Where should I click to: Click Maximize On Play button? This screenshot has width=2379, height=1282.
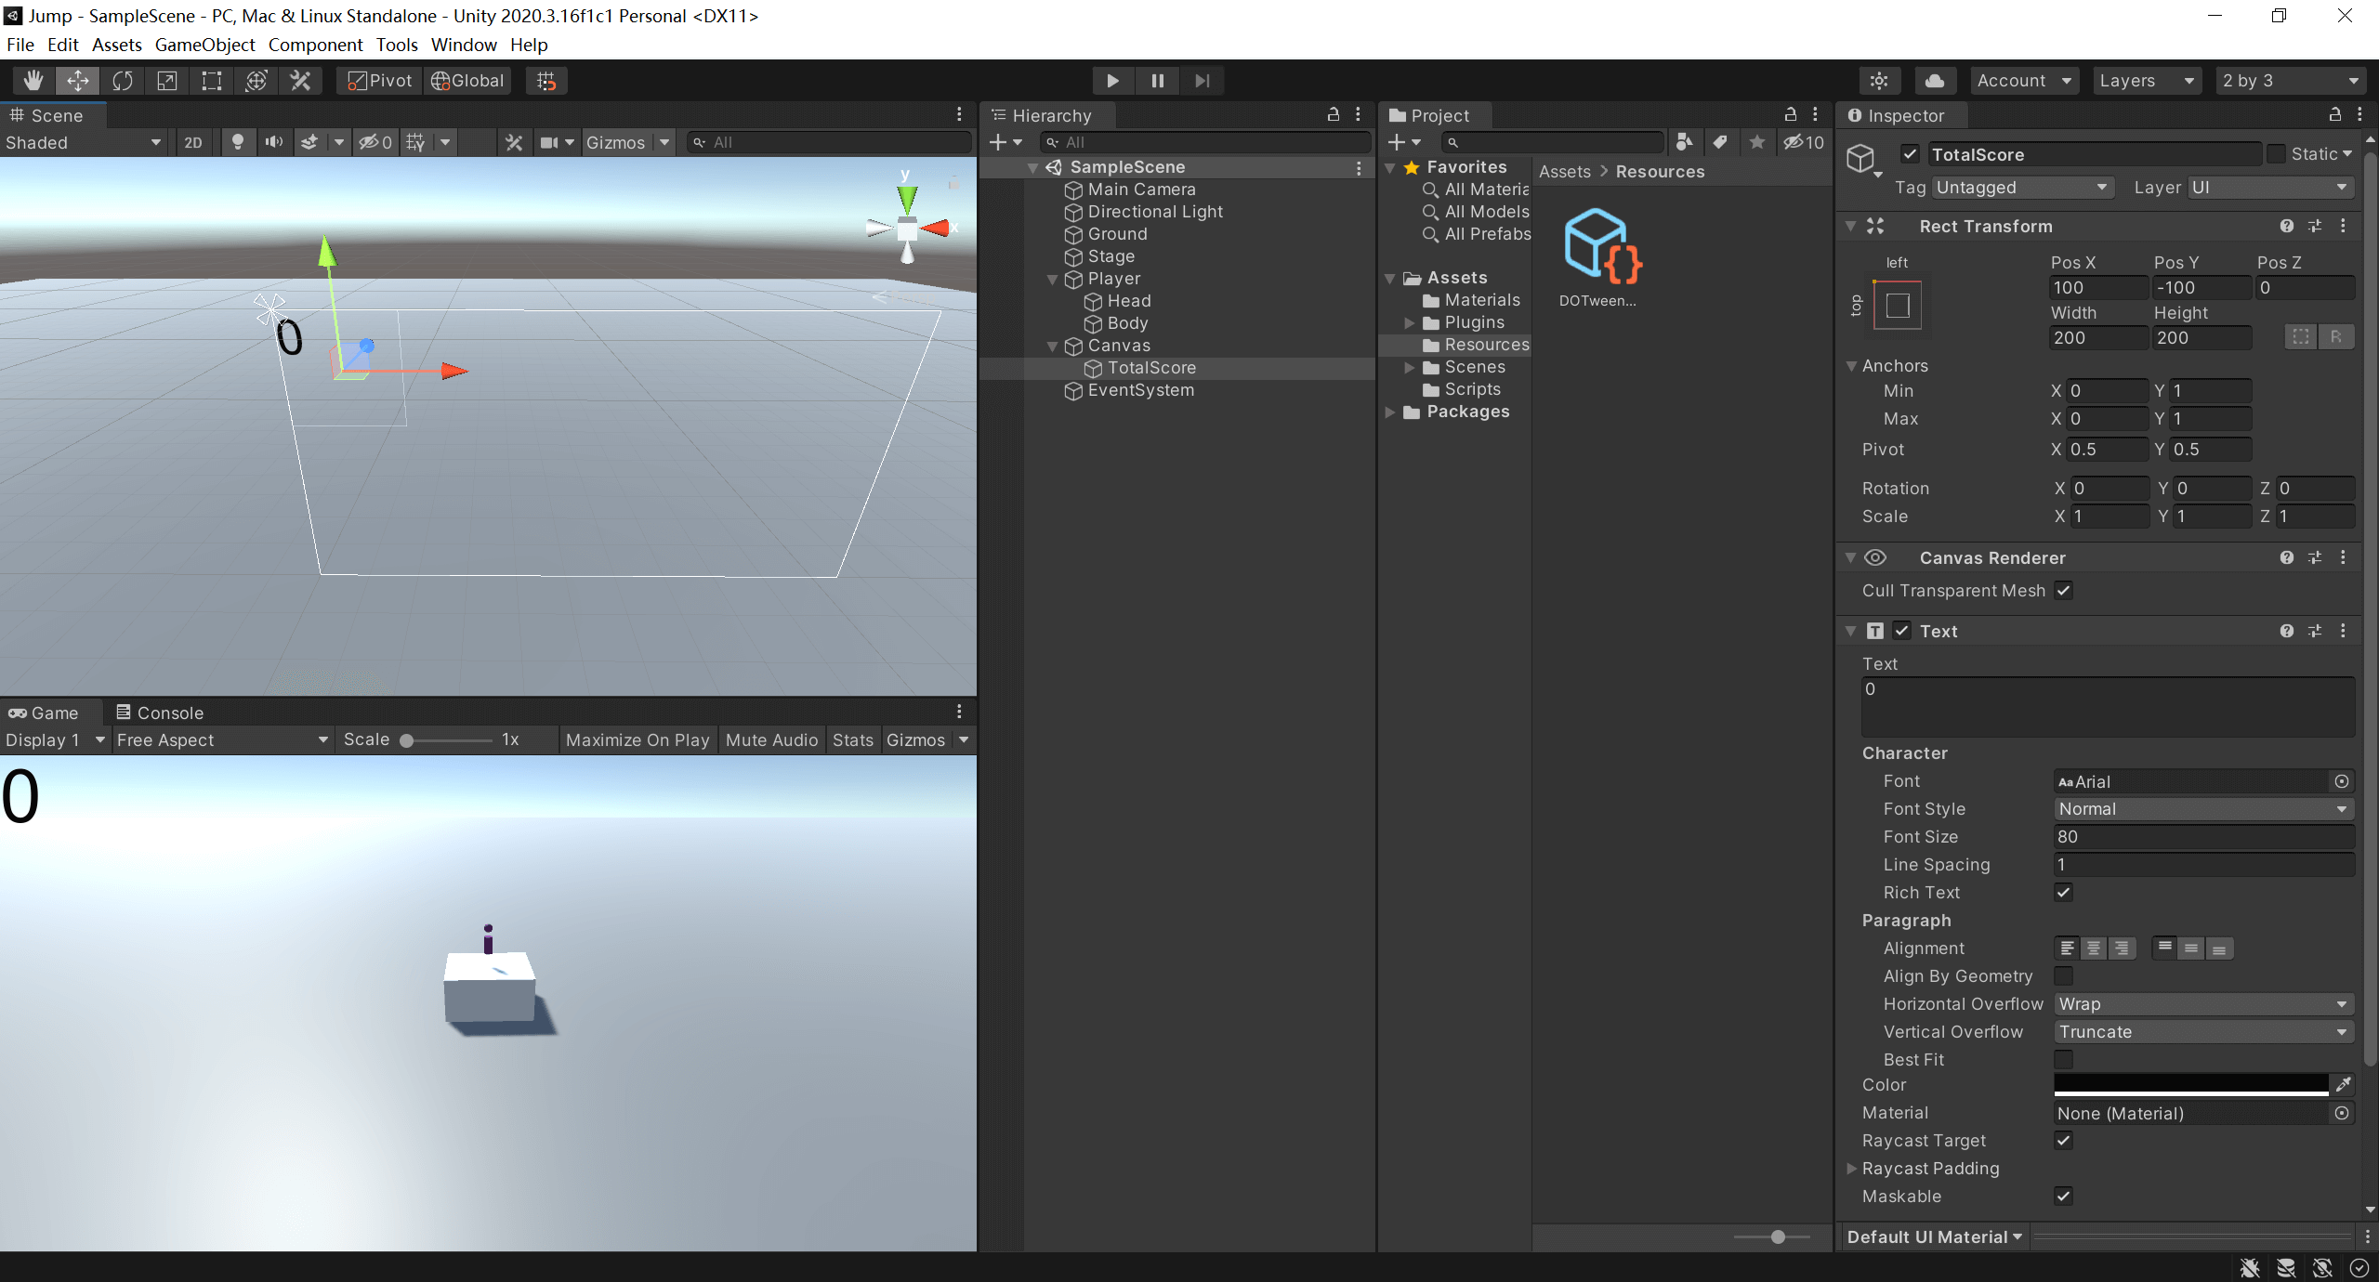click(x=637, y=740)
